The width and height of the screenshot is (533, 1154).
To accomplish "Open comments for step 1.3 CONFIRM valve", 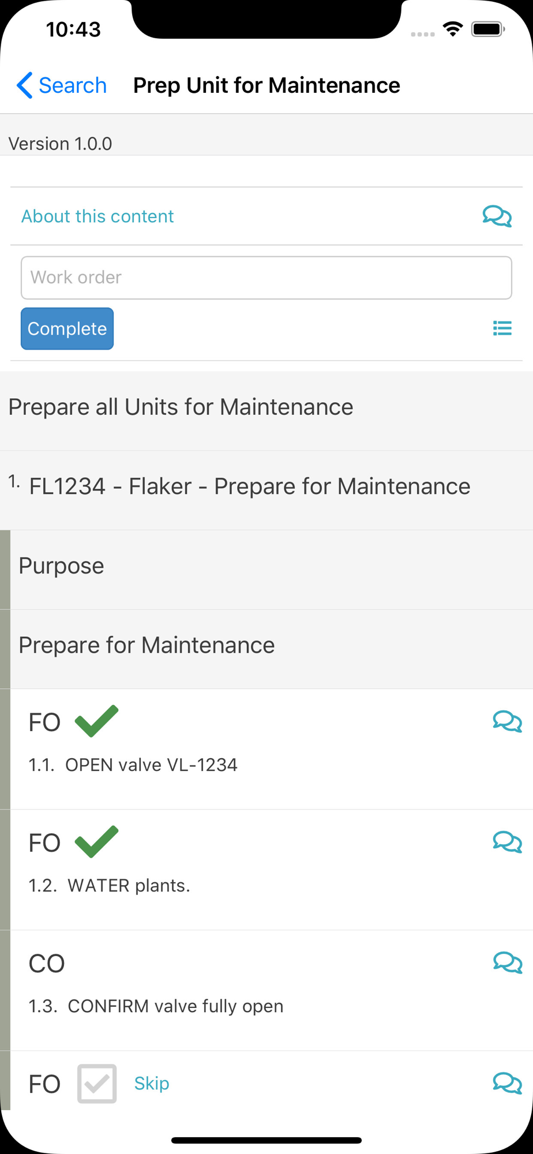I will click(507, 962).
